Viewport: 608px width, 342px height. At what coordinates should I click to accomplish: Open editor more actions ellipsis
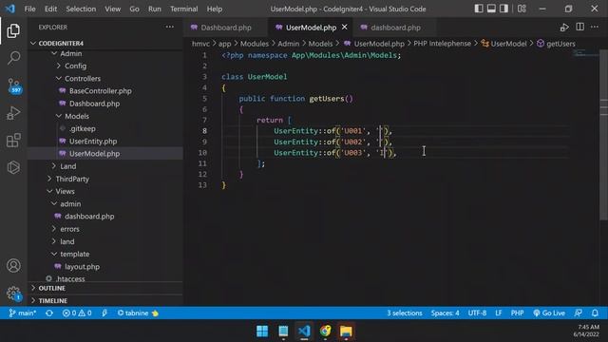[595, 27]
